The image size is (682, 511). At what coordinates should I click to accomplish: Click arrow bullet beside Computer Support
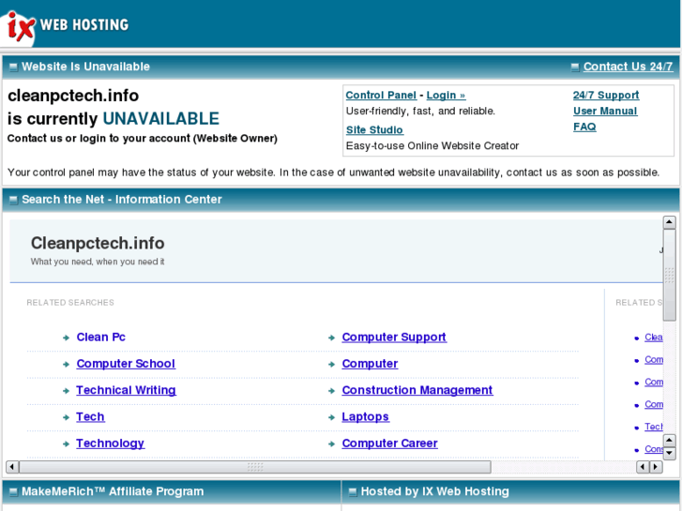click(331, 338)
